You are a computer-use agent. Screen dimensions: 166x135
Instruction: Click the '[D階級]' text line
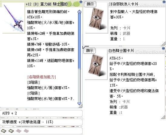(34, 82)
